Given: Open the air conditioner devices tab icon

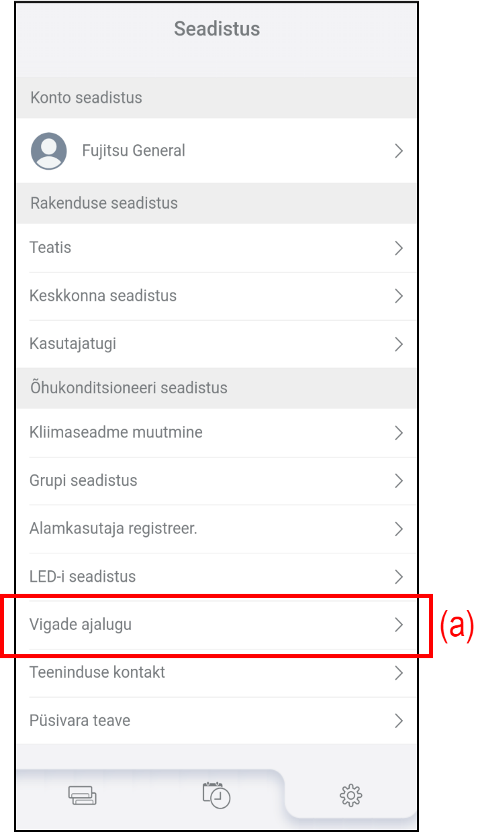Looking at the screenshot, I should 82,796.
